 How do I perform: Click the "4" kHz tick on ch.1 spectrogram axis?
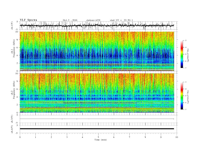coord(18,55)
